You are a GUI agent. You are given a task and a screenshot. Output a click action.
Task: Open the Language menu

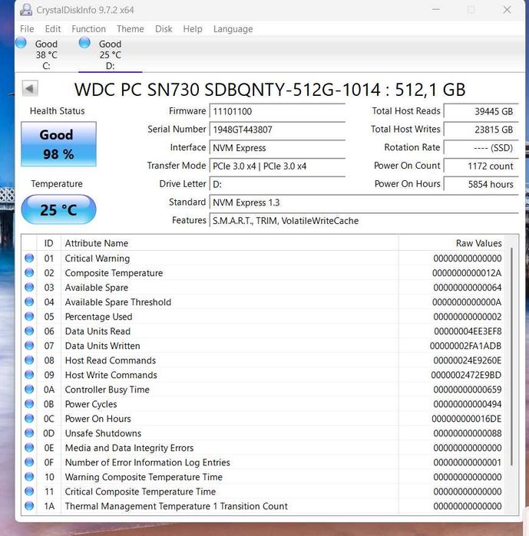coord(233,29)
